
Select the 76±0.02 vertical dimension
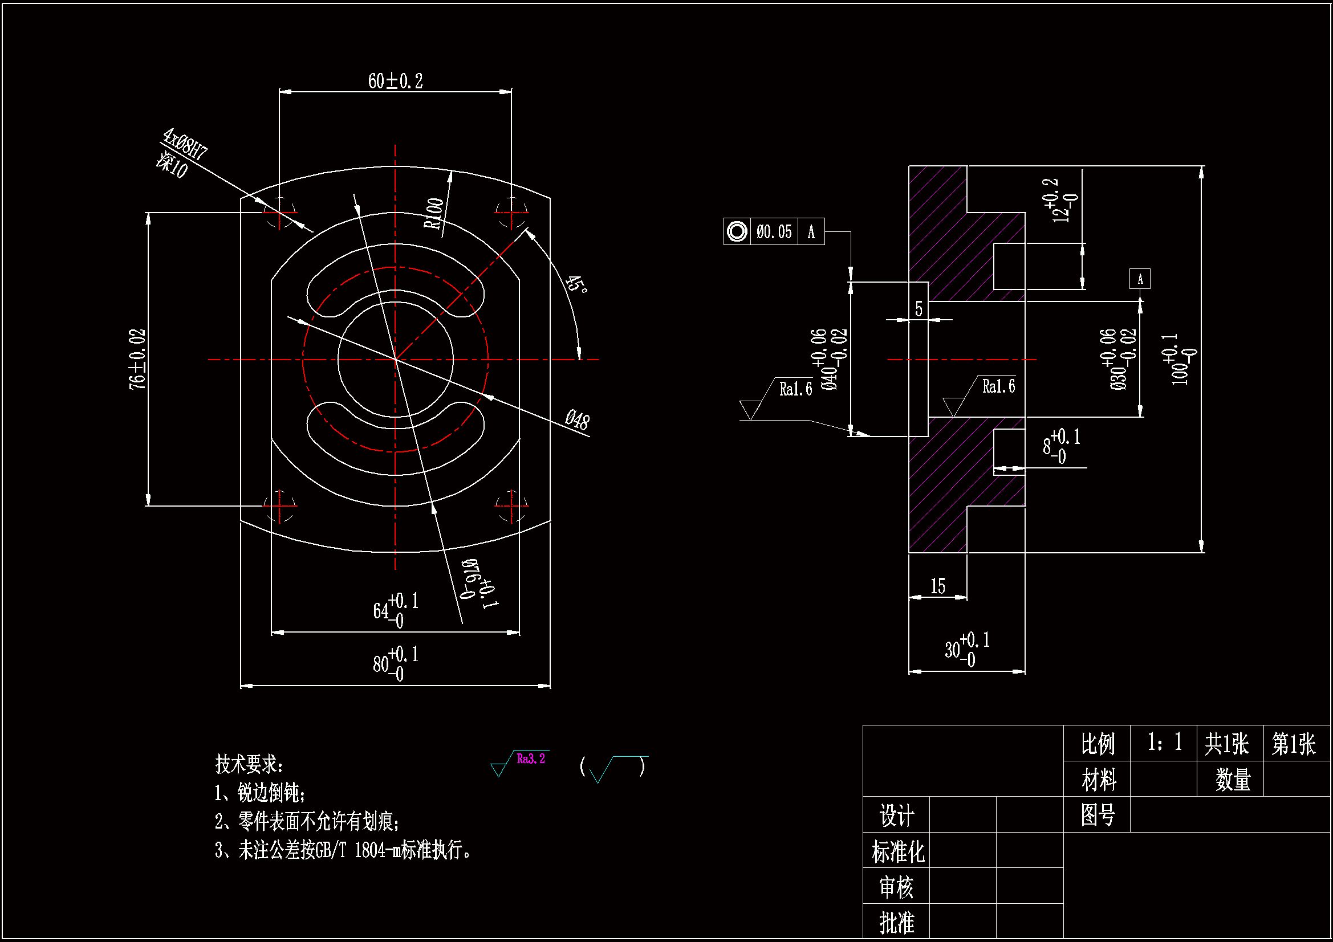click(x=137, y=358)
